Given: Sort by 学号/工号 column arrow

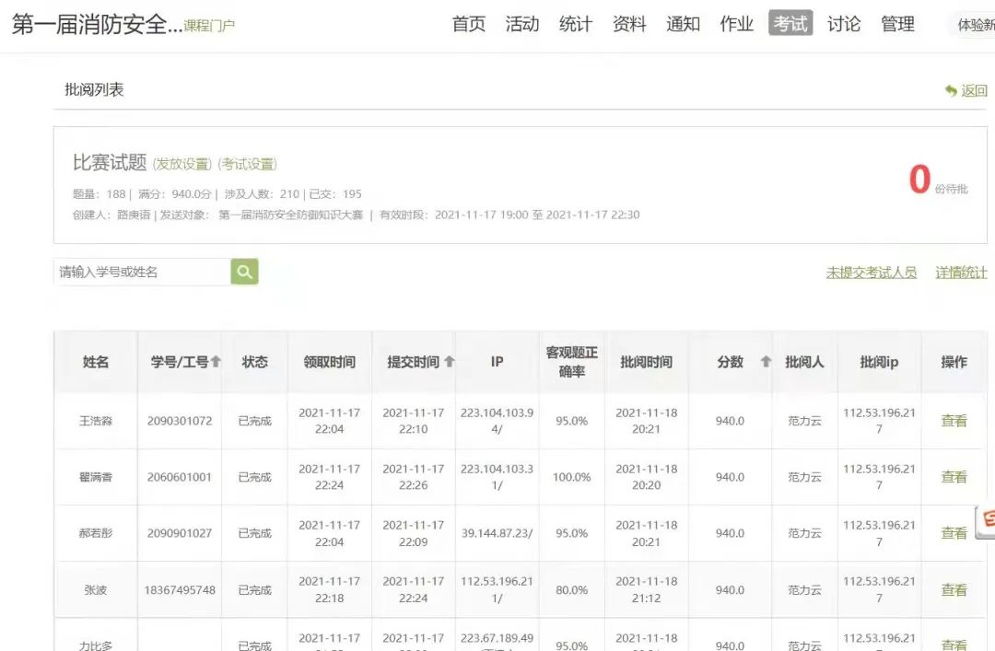Looking at the screenshot, I should tap(216, 362).
